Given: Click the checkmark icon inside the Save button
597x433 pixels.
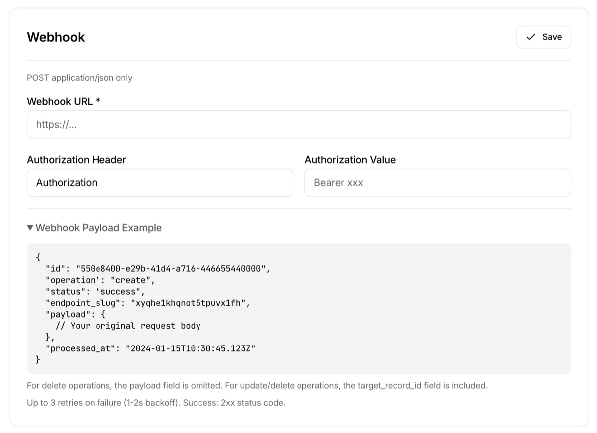Looking at the screenshot, I should click(x=531, y=37).
